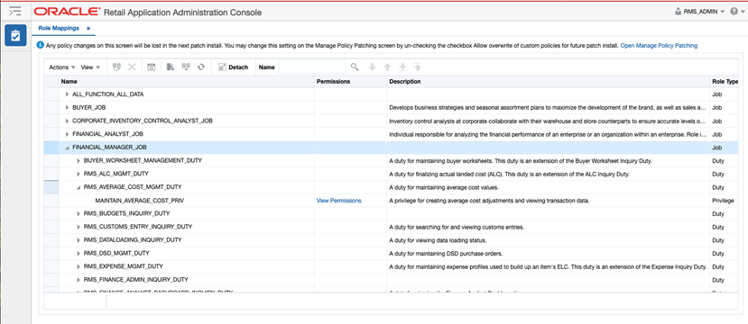Click the Permissions column header
This screenshot has width=748, height=324.
point(351,81)
